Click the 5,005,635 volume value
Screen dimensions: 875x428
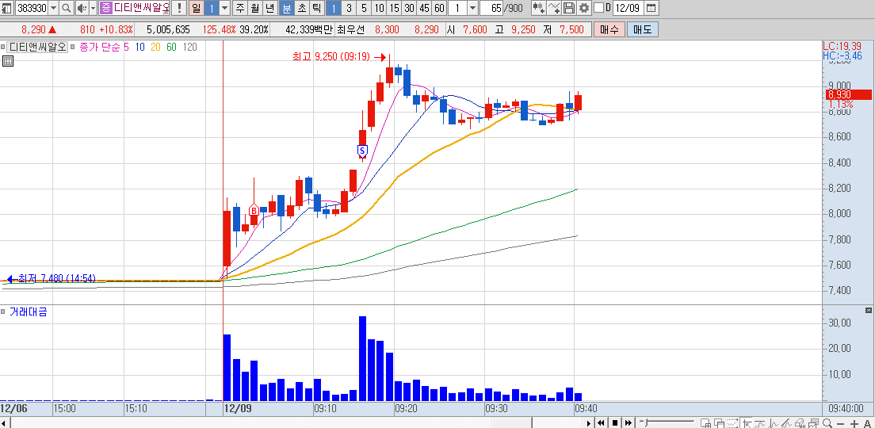coord(168,29)
